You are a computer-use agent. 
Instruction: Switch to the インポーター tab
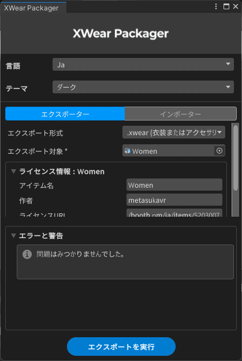[x=181, y=114]
